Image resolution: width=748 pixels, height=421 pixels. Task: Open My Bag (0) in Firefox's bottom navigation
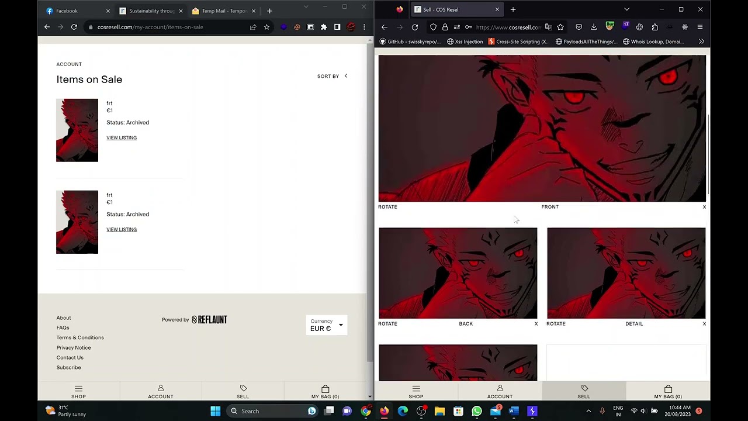[668, 392]
